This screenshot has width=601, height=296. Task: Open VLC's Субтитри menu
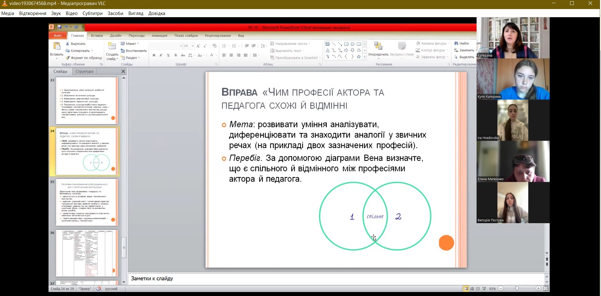(92, 13)
